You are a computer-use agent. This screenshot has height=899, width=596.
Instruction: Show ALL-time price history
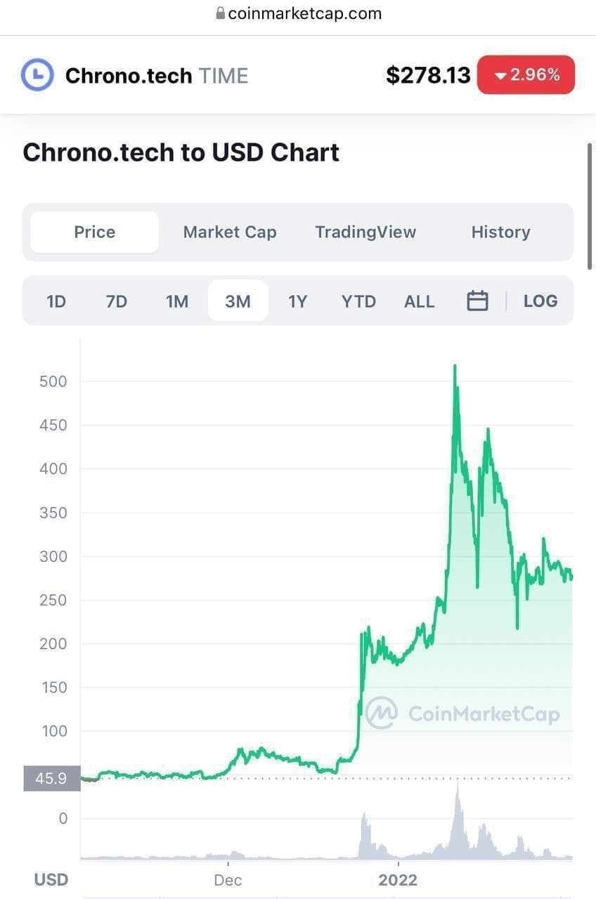pos(419,301)
